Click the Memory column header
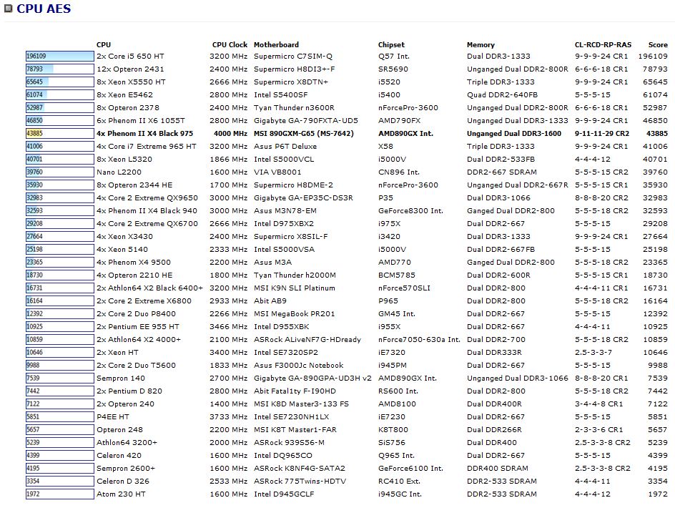The width and height of the screenshot is (675, 508). coord(481,44)
